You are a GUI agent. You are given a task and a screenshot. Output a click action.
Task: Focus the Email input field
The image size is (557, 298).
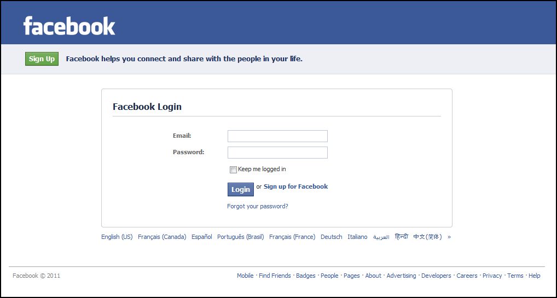point(277,136)
